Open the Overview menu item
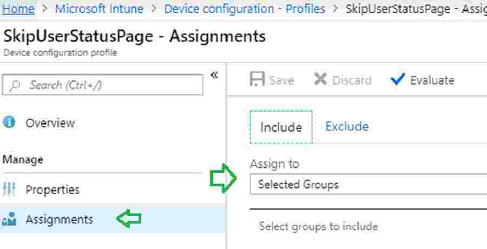Image resolution: width=487 pixels, height=249 pixels. pyautogui.click(x=50, y=123)
